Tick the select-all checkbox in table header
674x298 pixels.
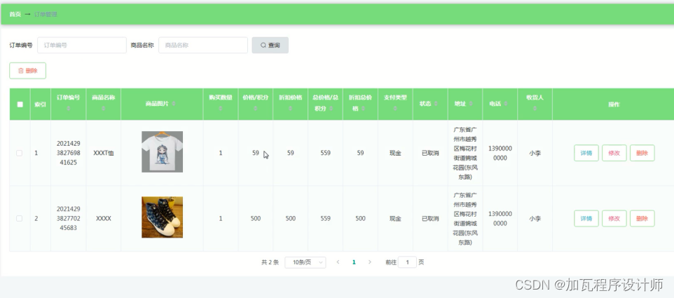(20, 104)
